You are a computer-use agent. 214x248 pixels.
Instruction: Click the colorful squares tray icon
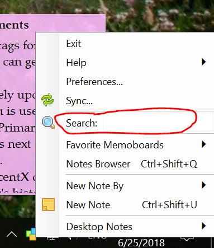point(31,234)
